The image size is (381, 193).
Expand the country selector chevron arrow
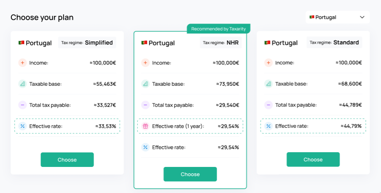click(362, 17)
